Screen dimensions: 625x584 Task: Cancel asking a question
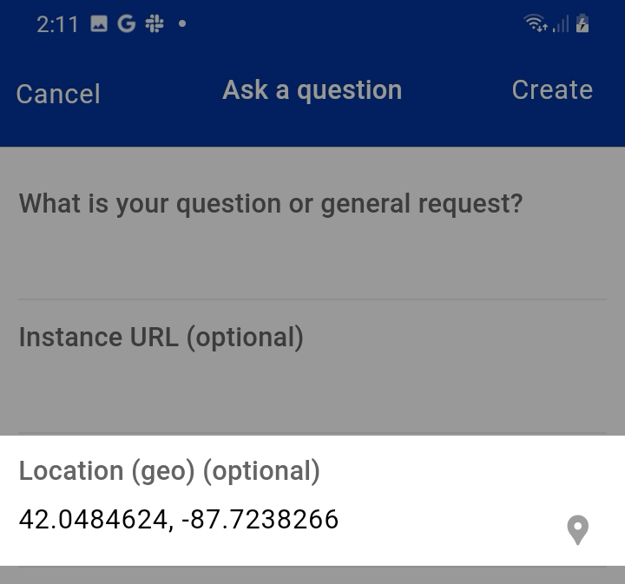(x=58, y=94)
